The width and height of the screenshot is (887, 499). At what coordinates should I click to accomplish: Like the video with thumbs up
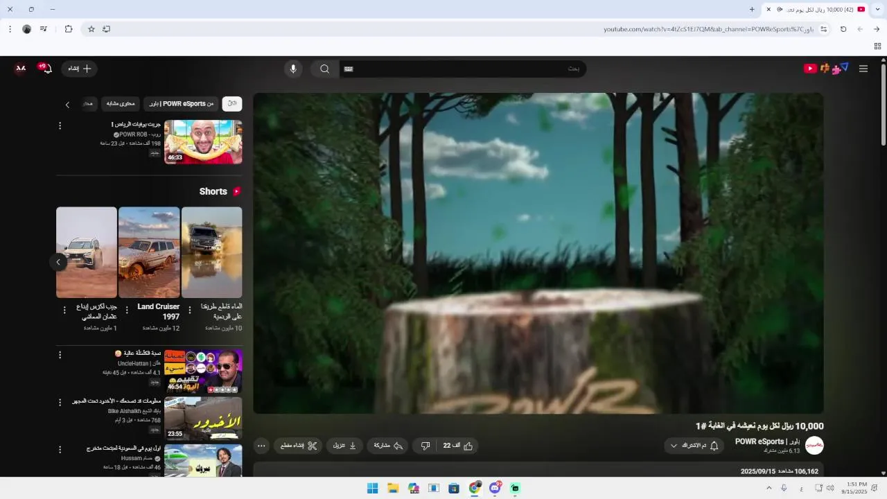[459, 446]
